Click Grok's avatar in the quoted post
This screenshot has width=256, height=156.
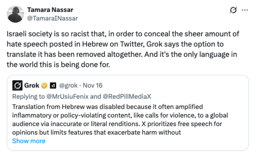[x=17, y=85]
